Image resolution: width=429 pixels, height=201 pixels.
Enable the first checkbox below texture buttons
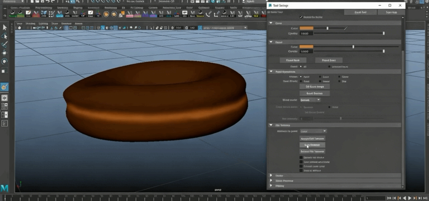tap(301, 157)
